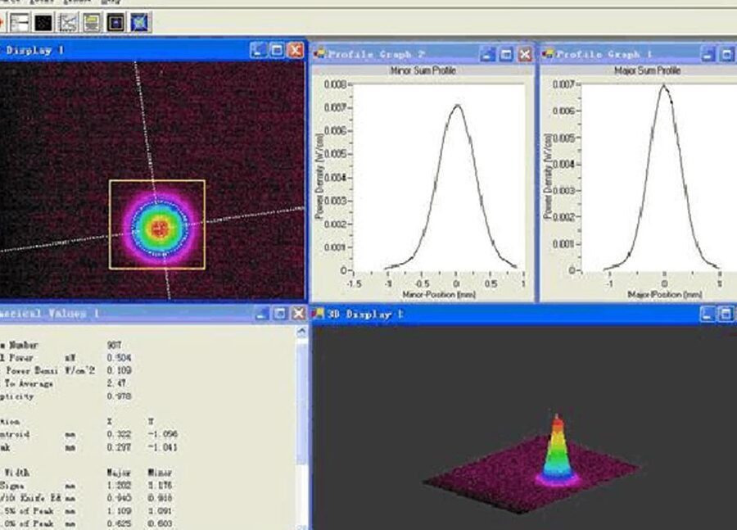This screenshot has height=530, width=737.
Task: Click the red beam center in 2D display
Action: pyautogui.click(x=160, y=227)
